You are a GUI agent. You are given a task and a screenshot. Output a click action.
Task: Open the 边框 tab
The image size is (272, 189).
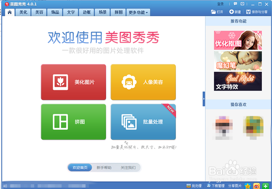click(x=87, y=12)
